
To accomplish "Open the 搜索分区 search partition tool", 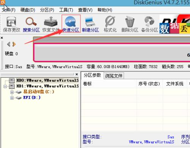I will [31, 24].
